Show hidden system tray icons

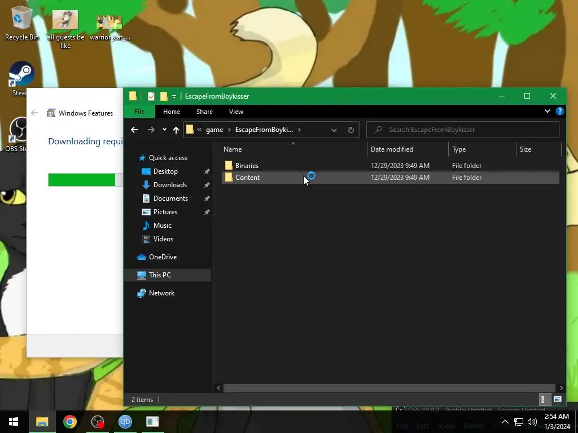point(505,422)
